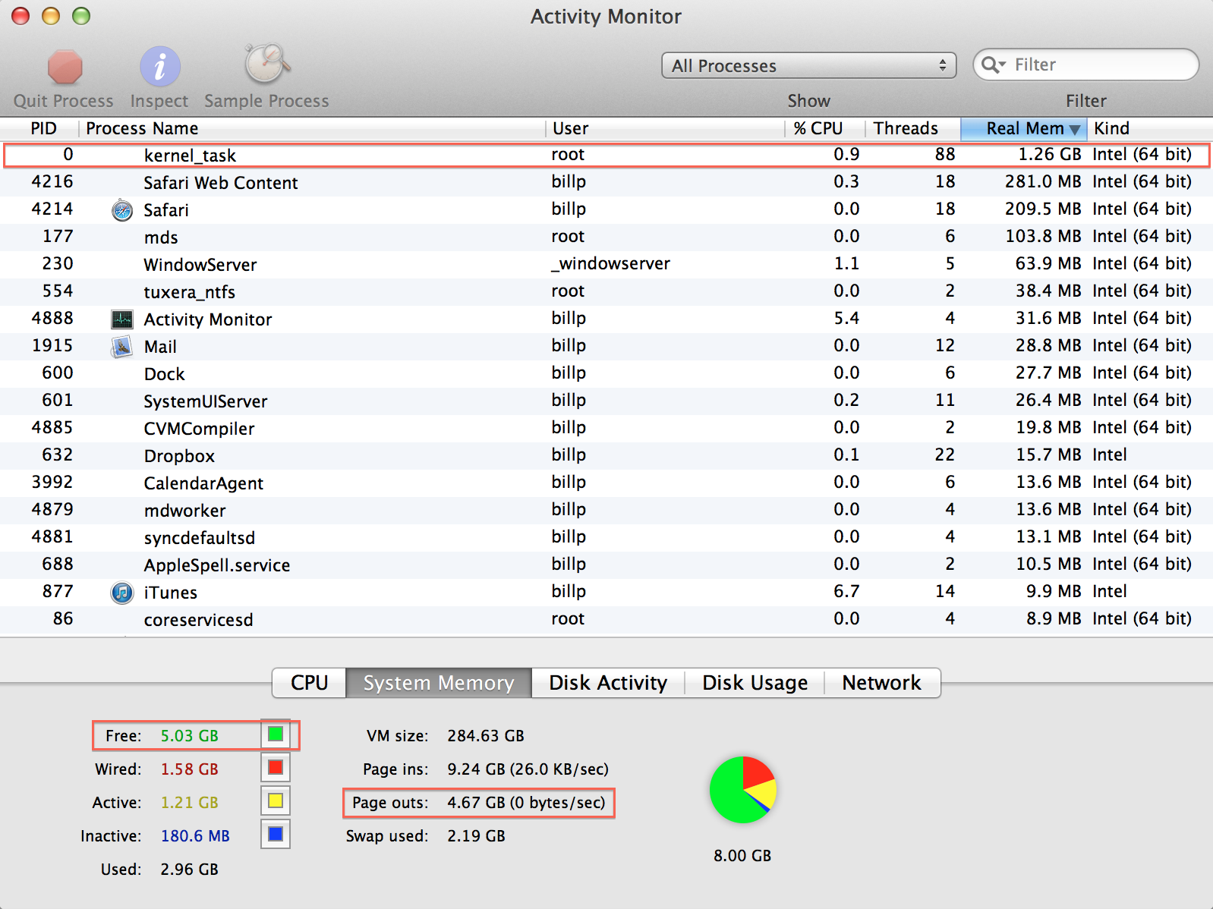
Task: Click the yellow Active memory color swatch
Action: click(276, 801)
